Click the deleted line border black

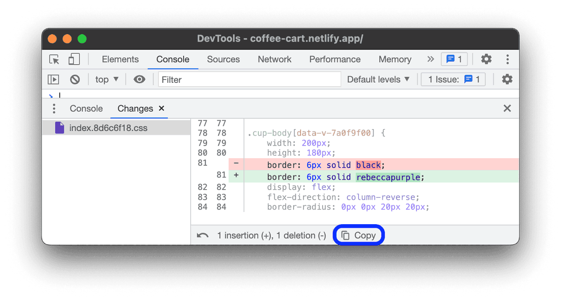(x=374, y=165)
